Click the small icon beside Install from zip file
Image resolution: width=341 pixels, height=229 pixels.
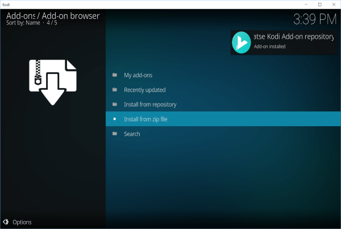click(x=114, y=119)
